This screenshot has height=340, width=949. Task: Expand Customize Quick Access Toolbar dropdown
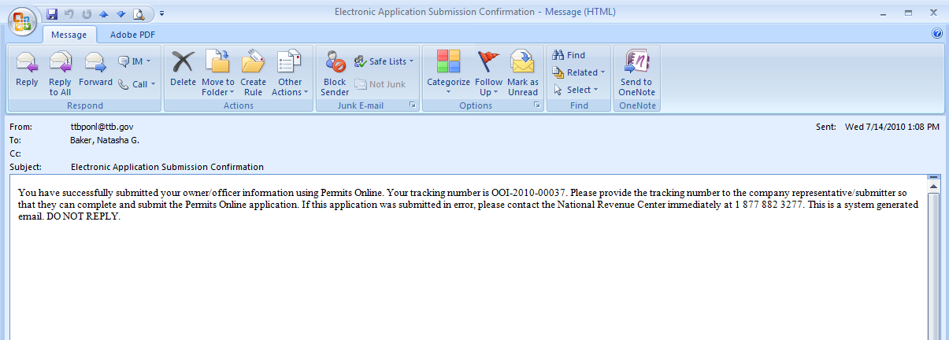point(161,14)
